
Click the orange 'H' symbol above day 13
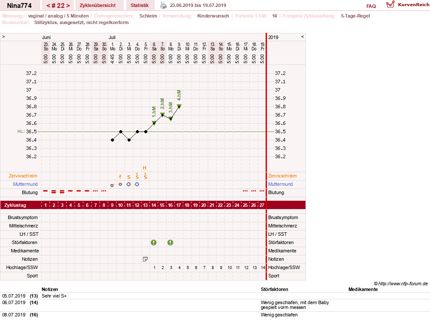(145, 168)
